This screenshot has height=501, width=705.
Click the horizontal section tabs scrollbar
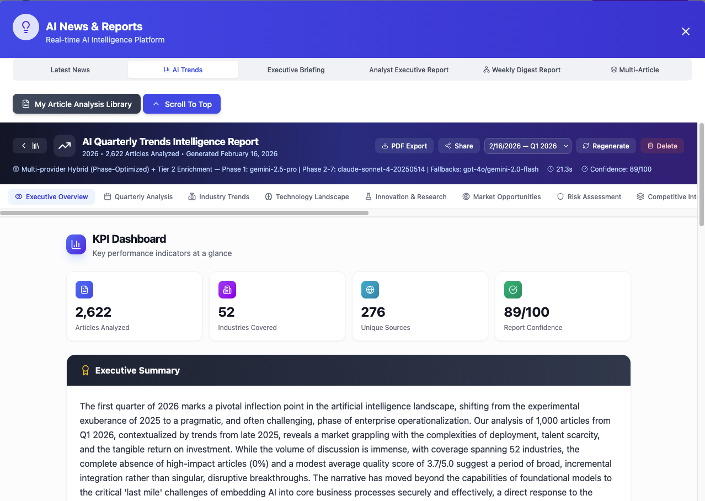184,212
